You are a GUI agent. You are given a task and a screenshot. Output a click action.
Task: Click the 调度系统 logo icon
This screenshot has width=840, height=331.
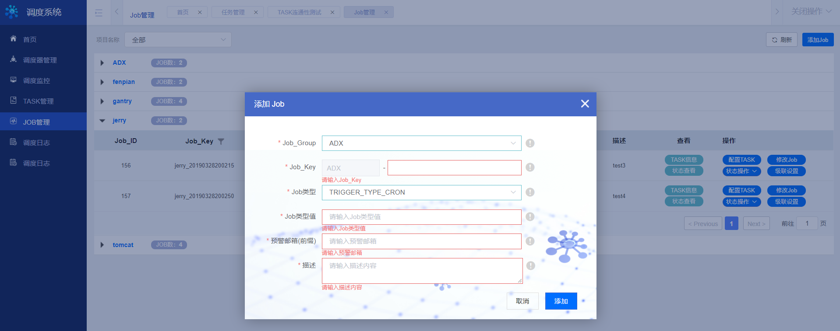click(11, 12)
